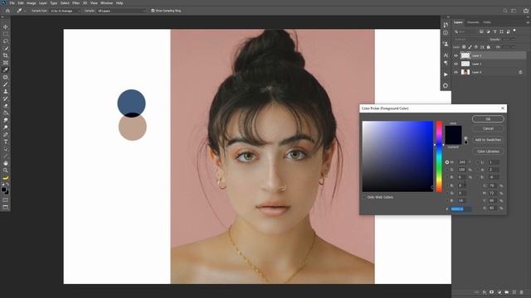Image resolution: width=531 pixels, height=298 pixels.
Task: Switch to the Channels tab
Action: tap(473, 22)
